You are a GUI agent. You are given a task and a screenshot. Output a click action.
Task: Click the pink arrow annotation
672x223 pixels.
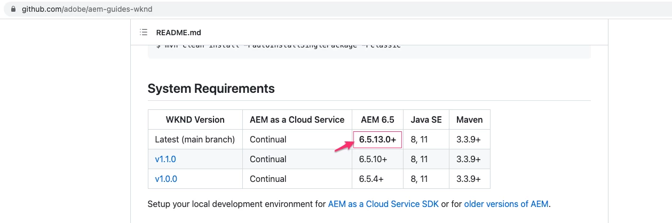pos(344,145)
